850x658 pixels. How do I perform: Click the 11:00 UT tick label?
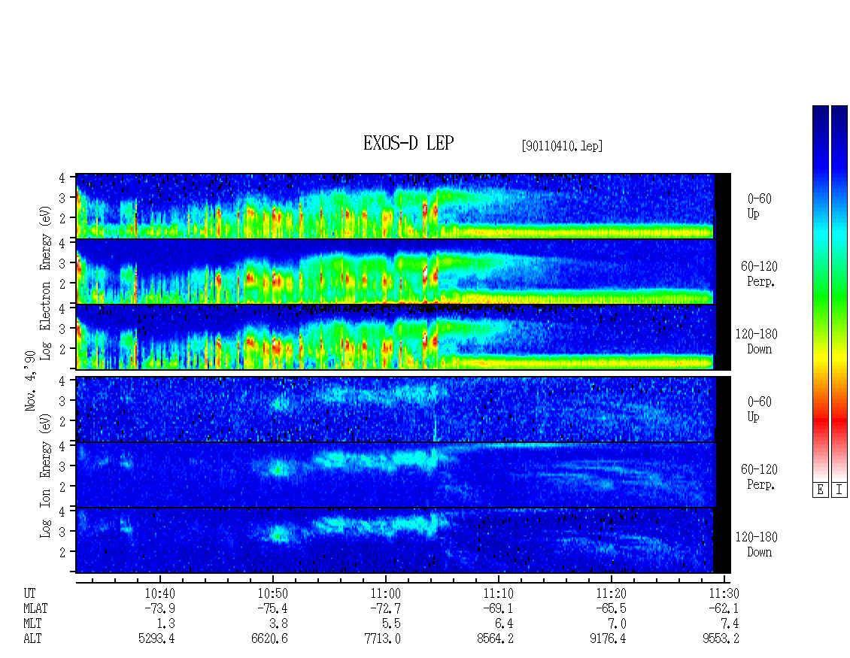tap(385, 593)
